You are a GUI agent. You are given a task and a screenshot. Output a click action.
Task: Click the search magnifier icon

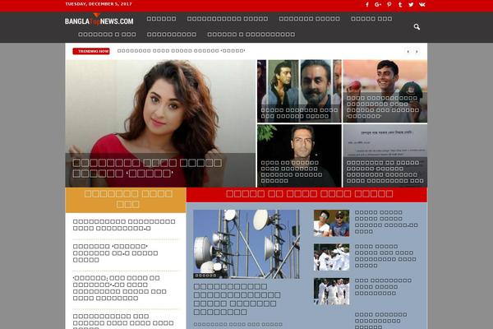tap(417, 27)
